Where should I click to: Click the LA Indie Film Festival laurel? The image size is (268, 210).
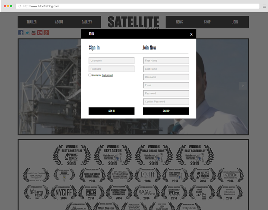coord(231,175)
